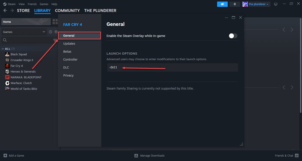Expand the plunderer account dropdown
Image resolution: width=302 pixels, height=161 pixels.
(256, 4)
